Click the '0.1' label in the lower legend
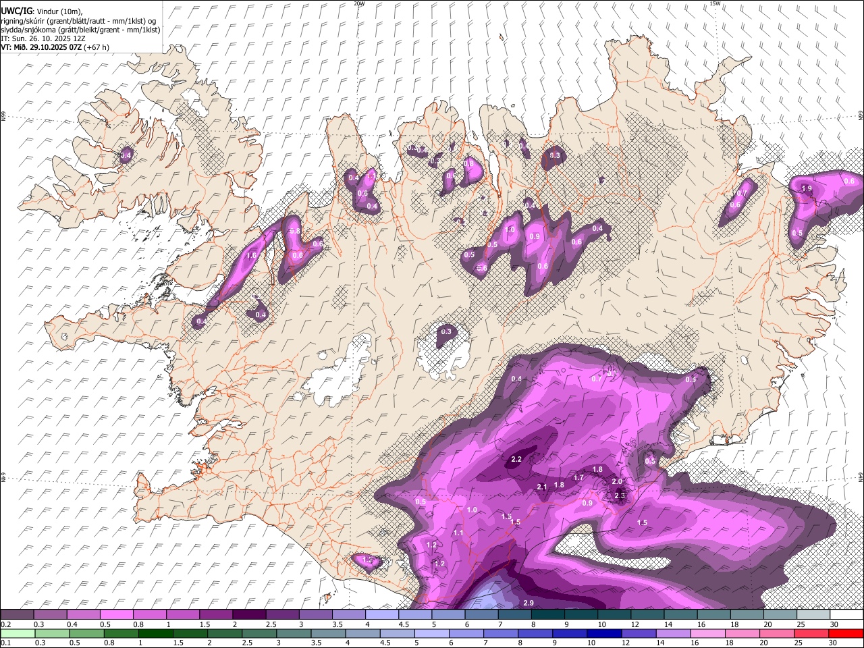 point(5,643)
